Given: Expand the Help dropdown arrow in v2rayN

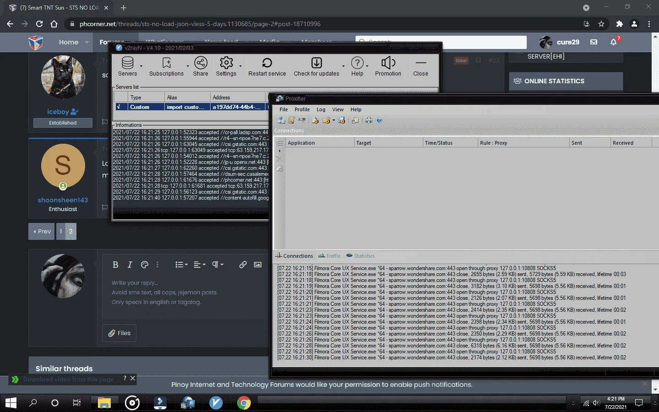Looking at the screenshot, I should 367,66.
